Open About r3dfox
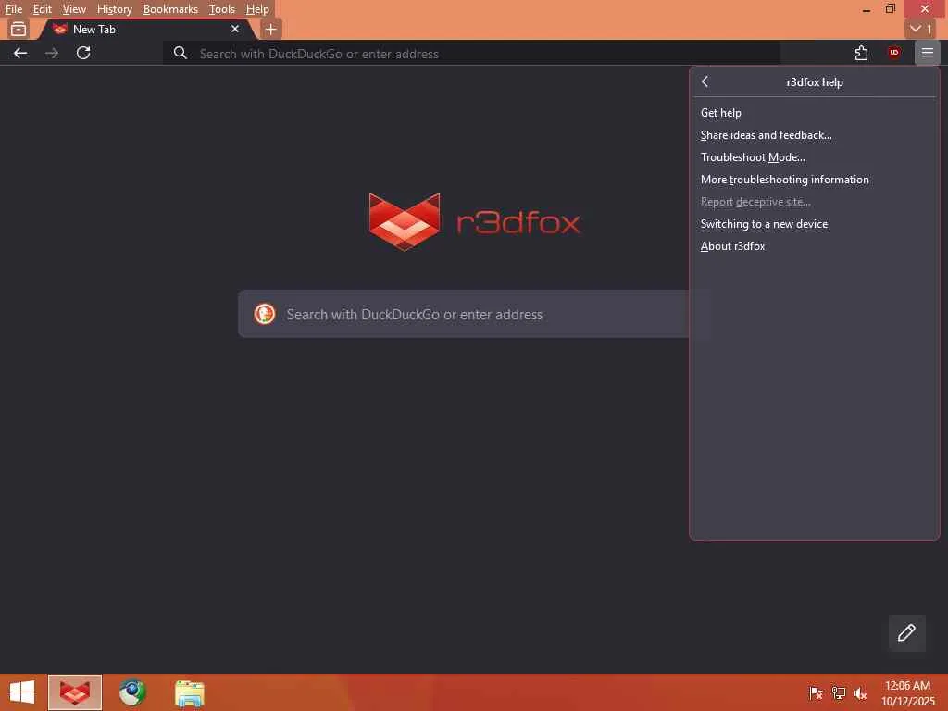 (x=815, y=246)
